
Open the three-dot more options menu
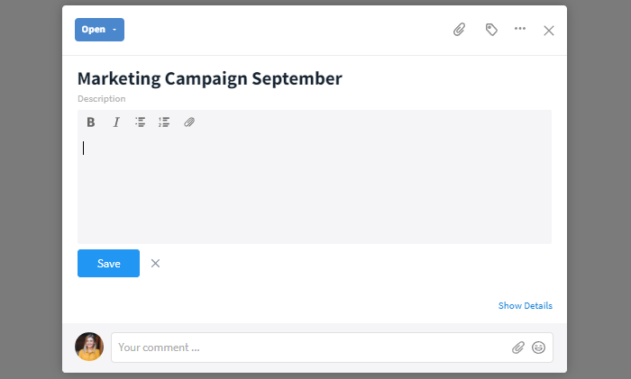coord(520,29)
